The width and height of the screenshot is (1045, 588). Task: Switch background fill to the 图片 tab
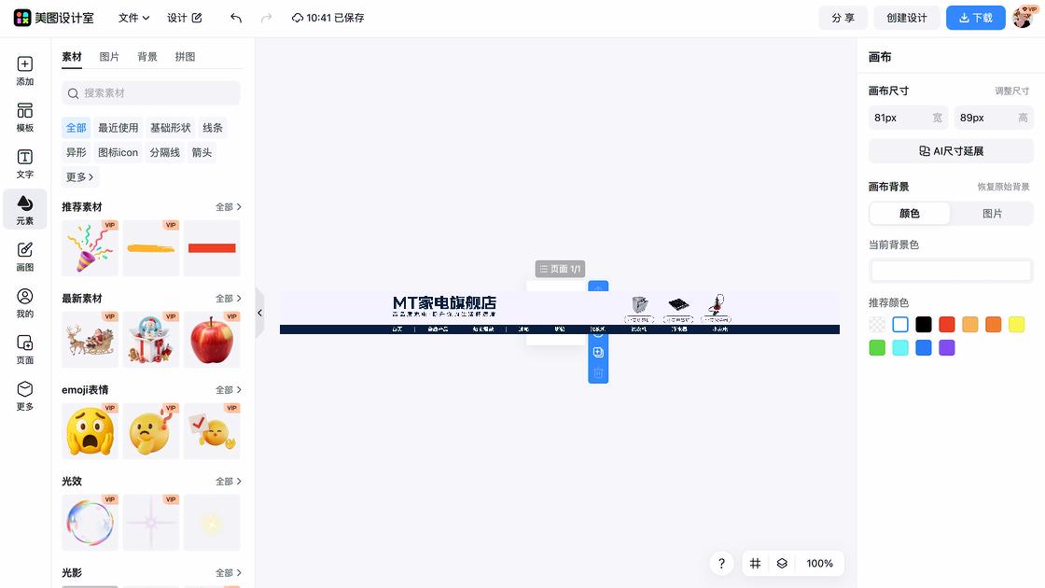[992, 214]
